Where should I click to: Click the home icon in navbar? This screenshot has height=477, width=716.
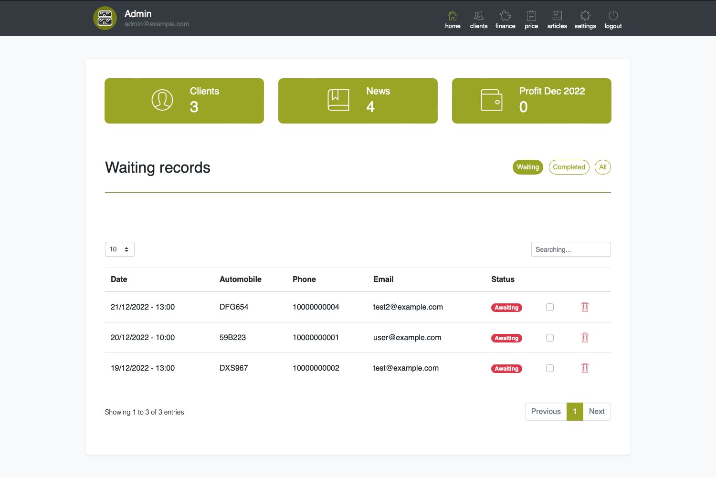pos(453,16)
